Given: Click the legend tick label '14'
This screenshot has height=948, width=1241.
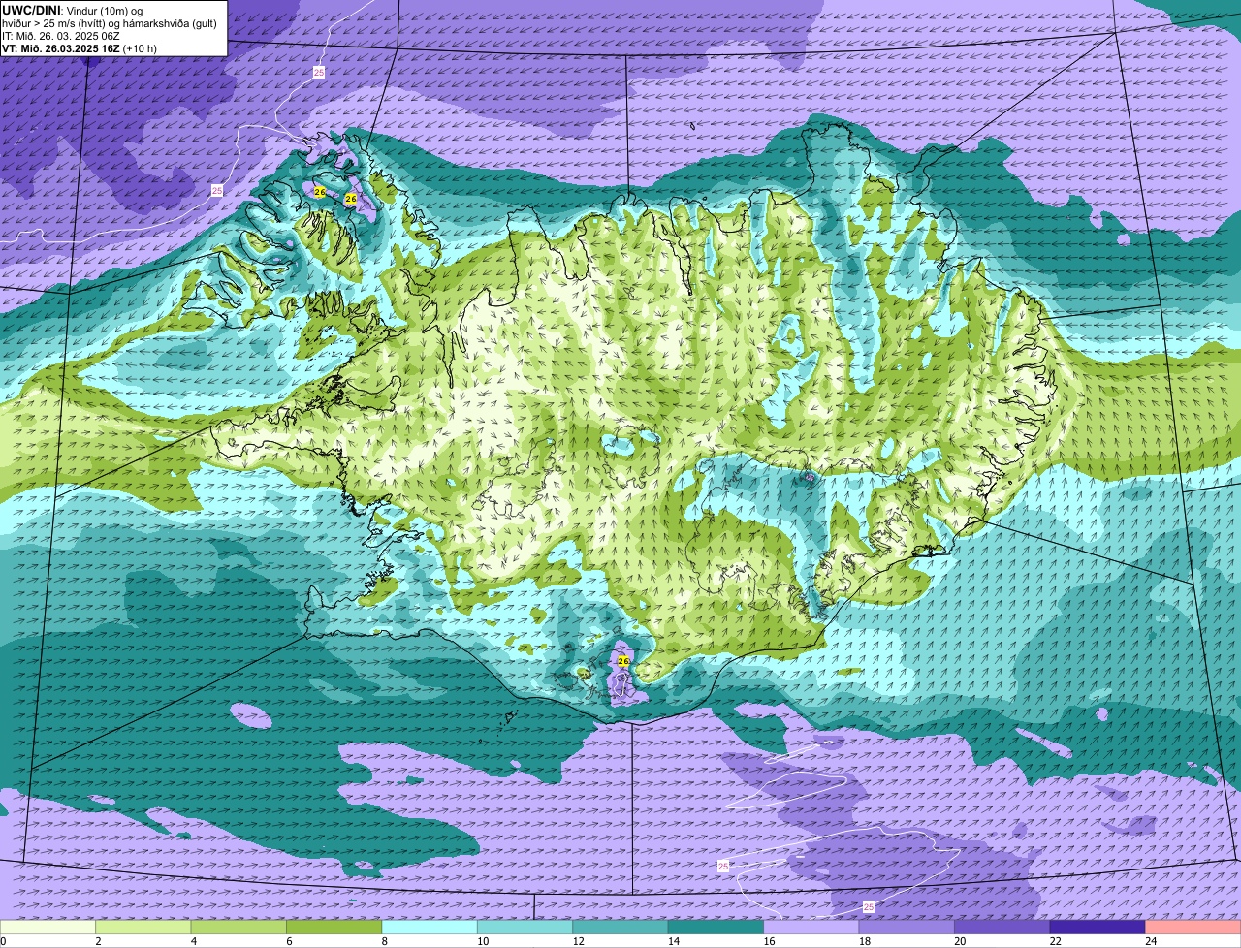Looking at the screenshot, I should pos(673,941).
